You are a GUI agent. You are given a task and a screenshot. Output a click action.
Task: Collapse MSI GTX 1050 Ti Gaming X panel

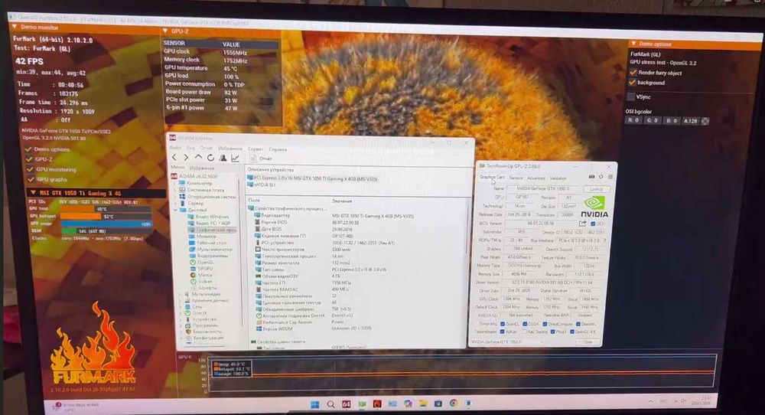coord(33,193)
